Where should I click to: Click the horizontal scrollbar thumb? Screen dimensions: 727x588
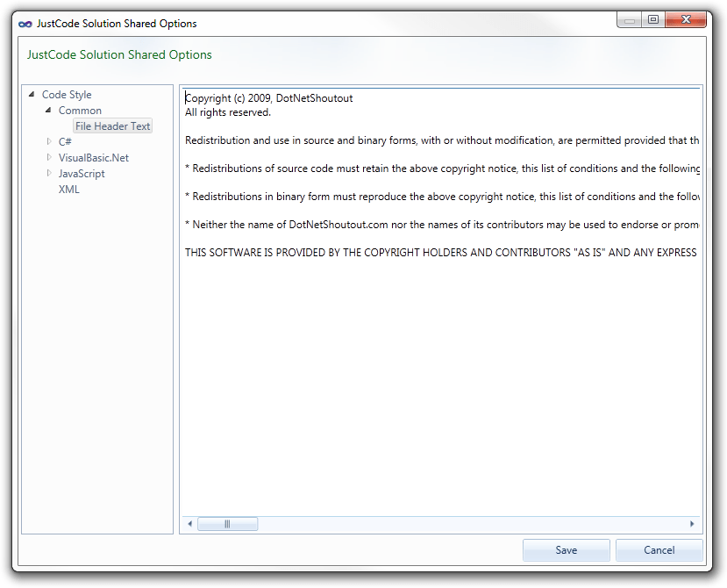(x=228, y=524)
